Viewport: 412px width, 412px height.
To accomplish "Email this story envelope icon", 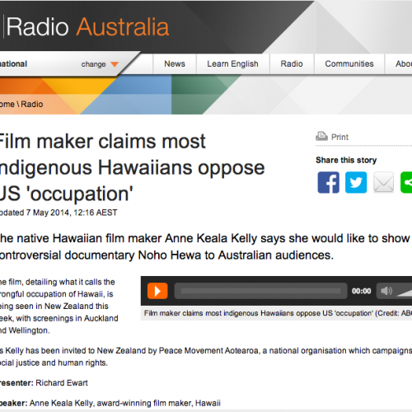I will 383,182.
